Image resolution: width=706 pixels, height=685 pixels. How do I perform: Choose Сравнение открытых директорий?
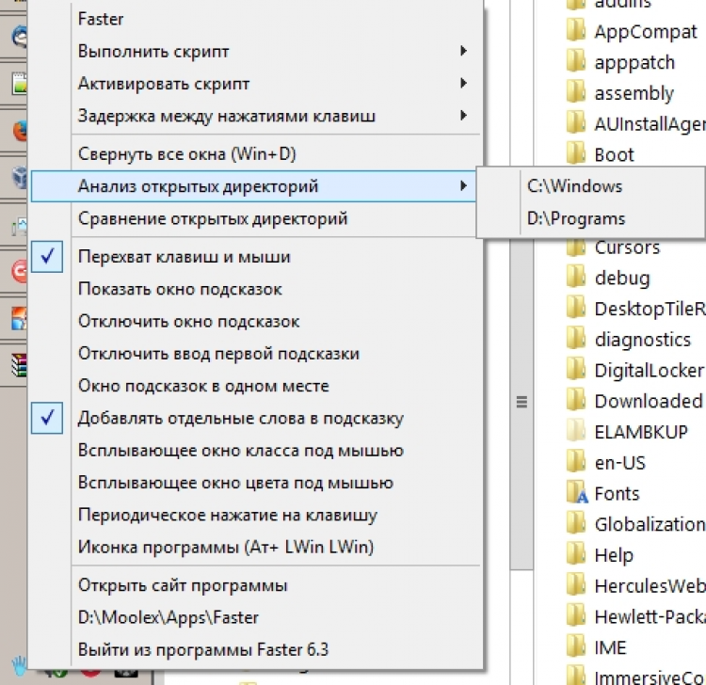tap(255, 218)
